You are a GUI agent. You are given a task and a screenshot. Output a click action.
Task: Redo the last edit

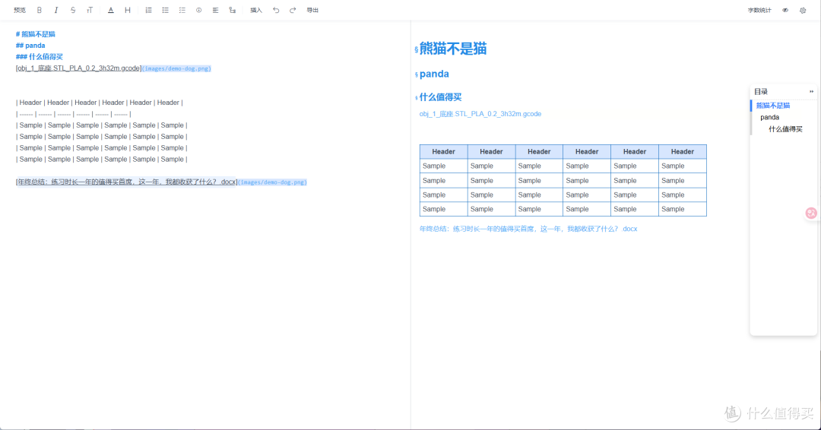pyautogui.click(x=293, y=10)
